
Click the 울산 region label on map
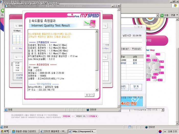coord(162,73)
